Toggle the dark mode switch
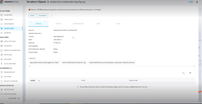202x104 pixels. [x=191, y=2]
